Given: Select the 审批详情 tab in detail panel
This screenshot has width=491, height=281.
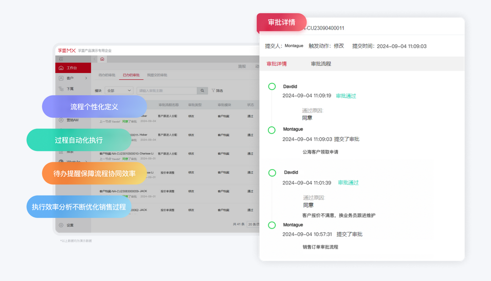Looking at the screenshot, I should tap(277, 64).
